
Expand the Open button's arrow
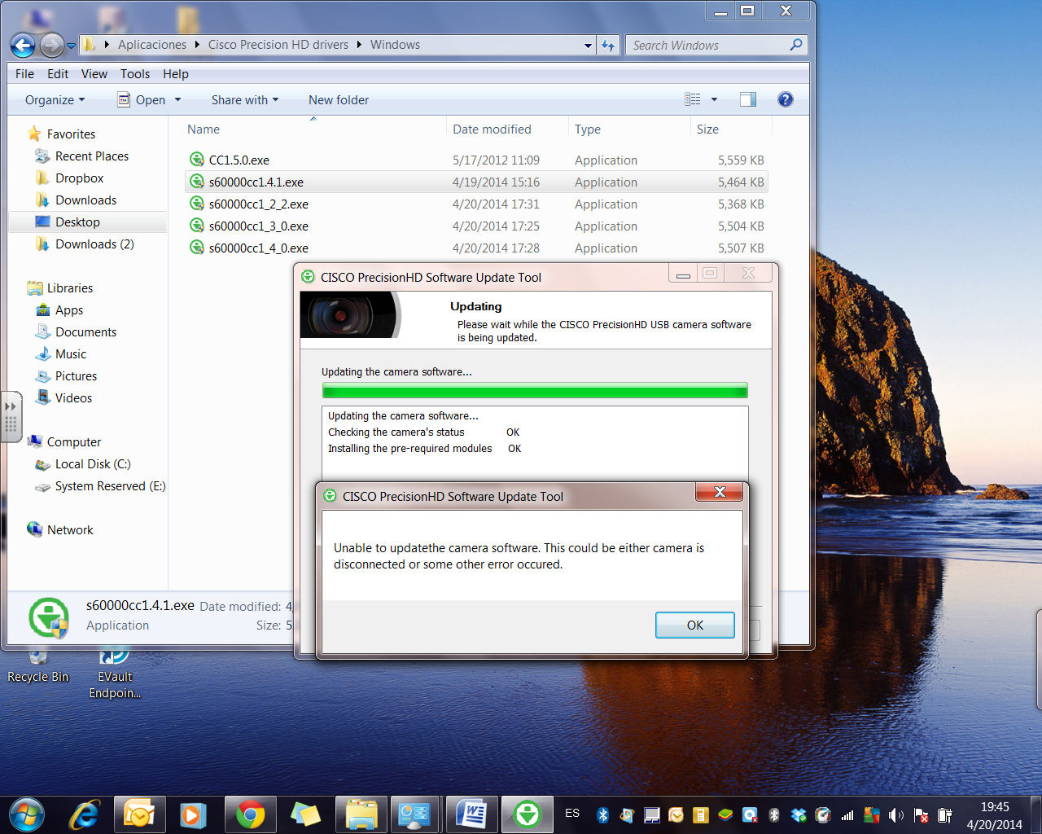tap(177, 99)
